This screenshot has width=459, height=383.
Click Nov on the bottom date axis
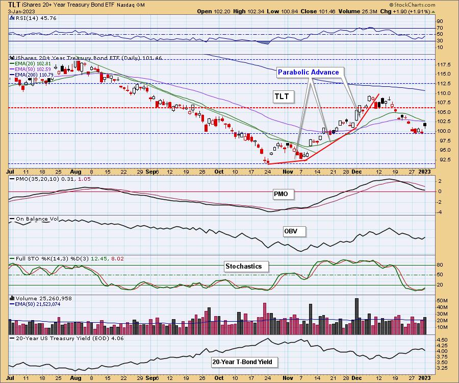288,378
